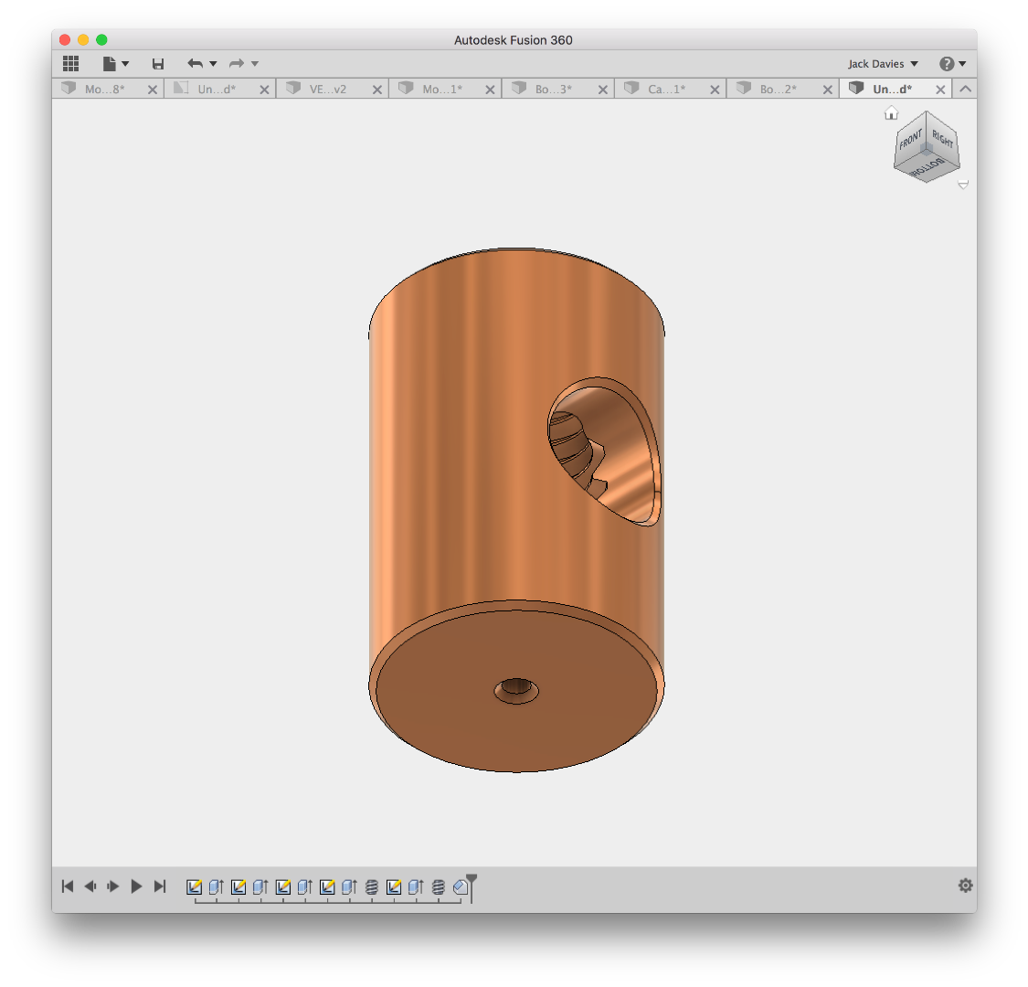Open timeline settings gear
The image size is (1028, 987).
965,886
